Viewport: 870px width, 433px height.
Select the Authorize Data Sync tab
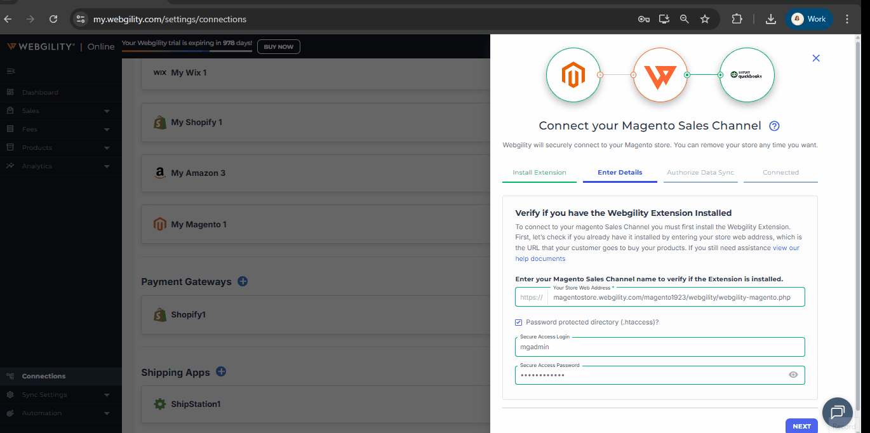tap(700, 173)
